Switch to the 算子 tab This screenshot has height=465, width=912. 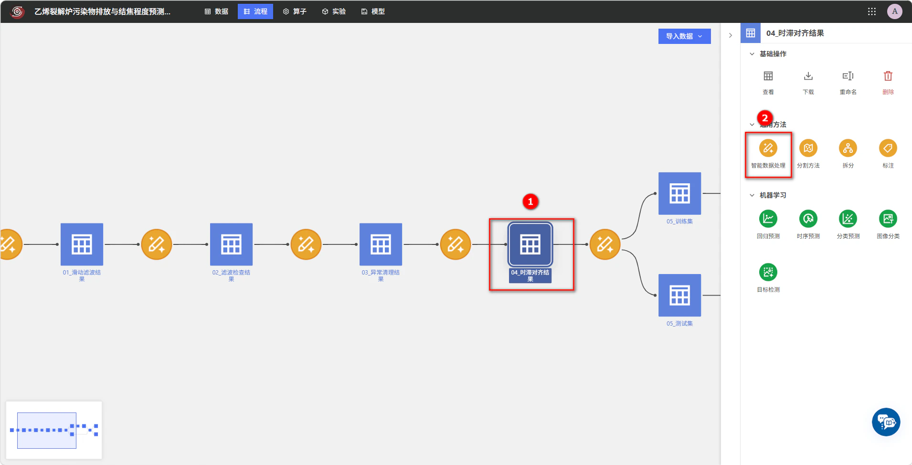coord(295,11)
